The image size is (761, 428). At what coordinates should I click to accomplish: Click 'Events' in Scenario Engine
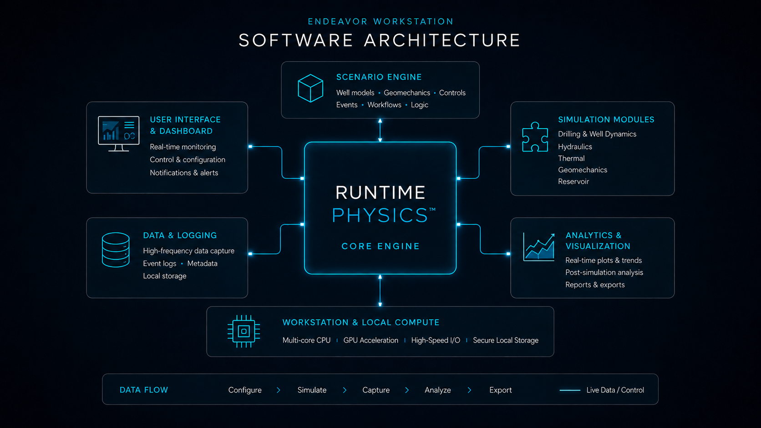347,105
